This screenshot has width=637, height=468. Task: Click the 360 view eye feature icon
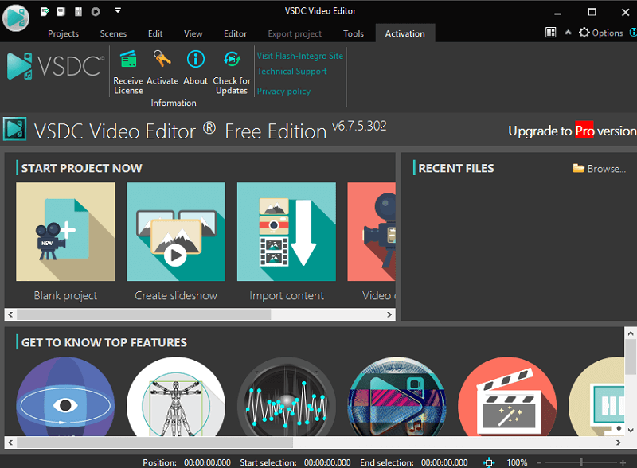click(x=65, y=397)
